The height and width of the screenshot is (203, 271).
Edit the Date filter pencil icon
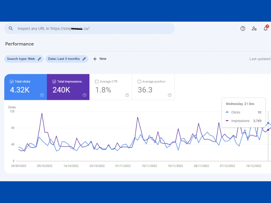(84, 59)
